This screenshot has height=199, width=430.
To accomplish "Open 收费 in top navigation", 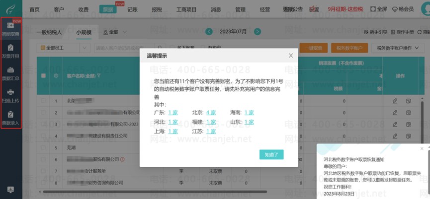I will tap(84, 9).
